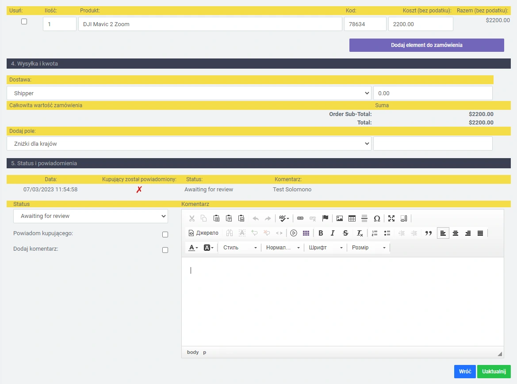517x384 pixels.
Task: Open the text color picker
Action: coord(193,248)
